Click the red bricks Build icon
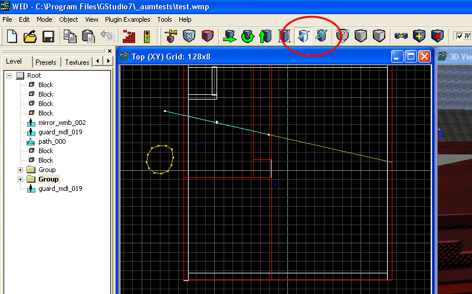472x294 pixels. click(x=129, y=37)
